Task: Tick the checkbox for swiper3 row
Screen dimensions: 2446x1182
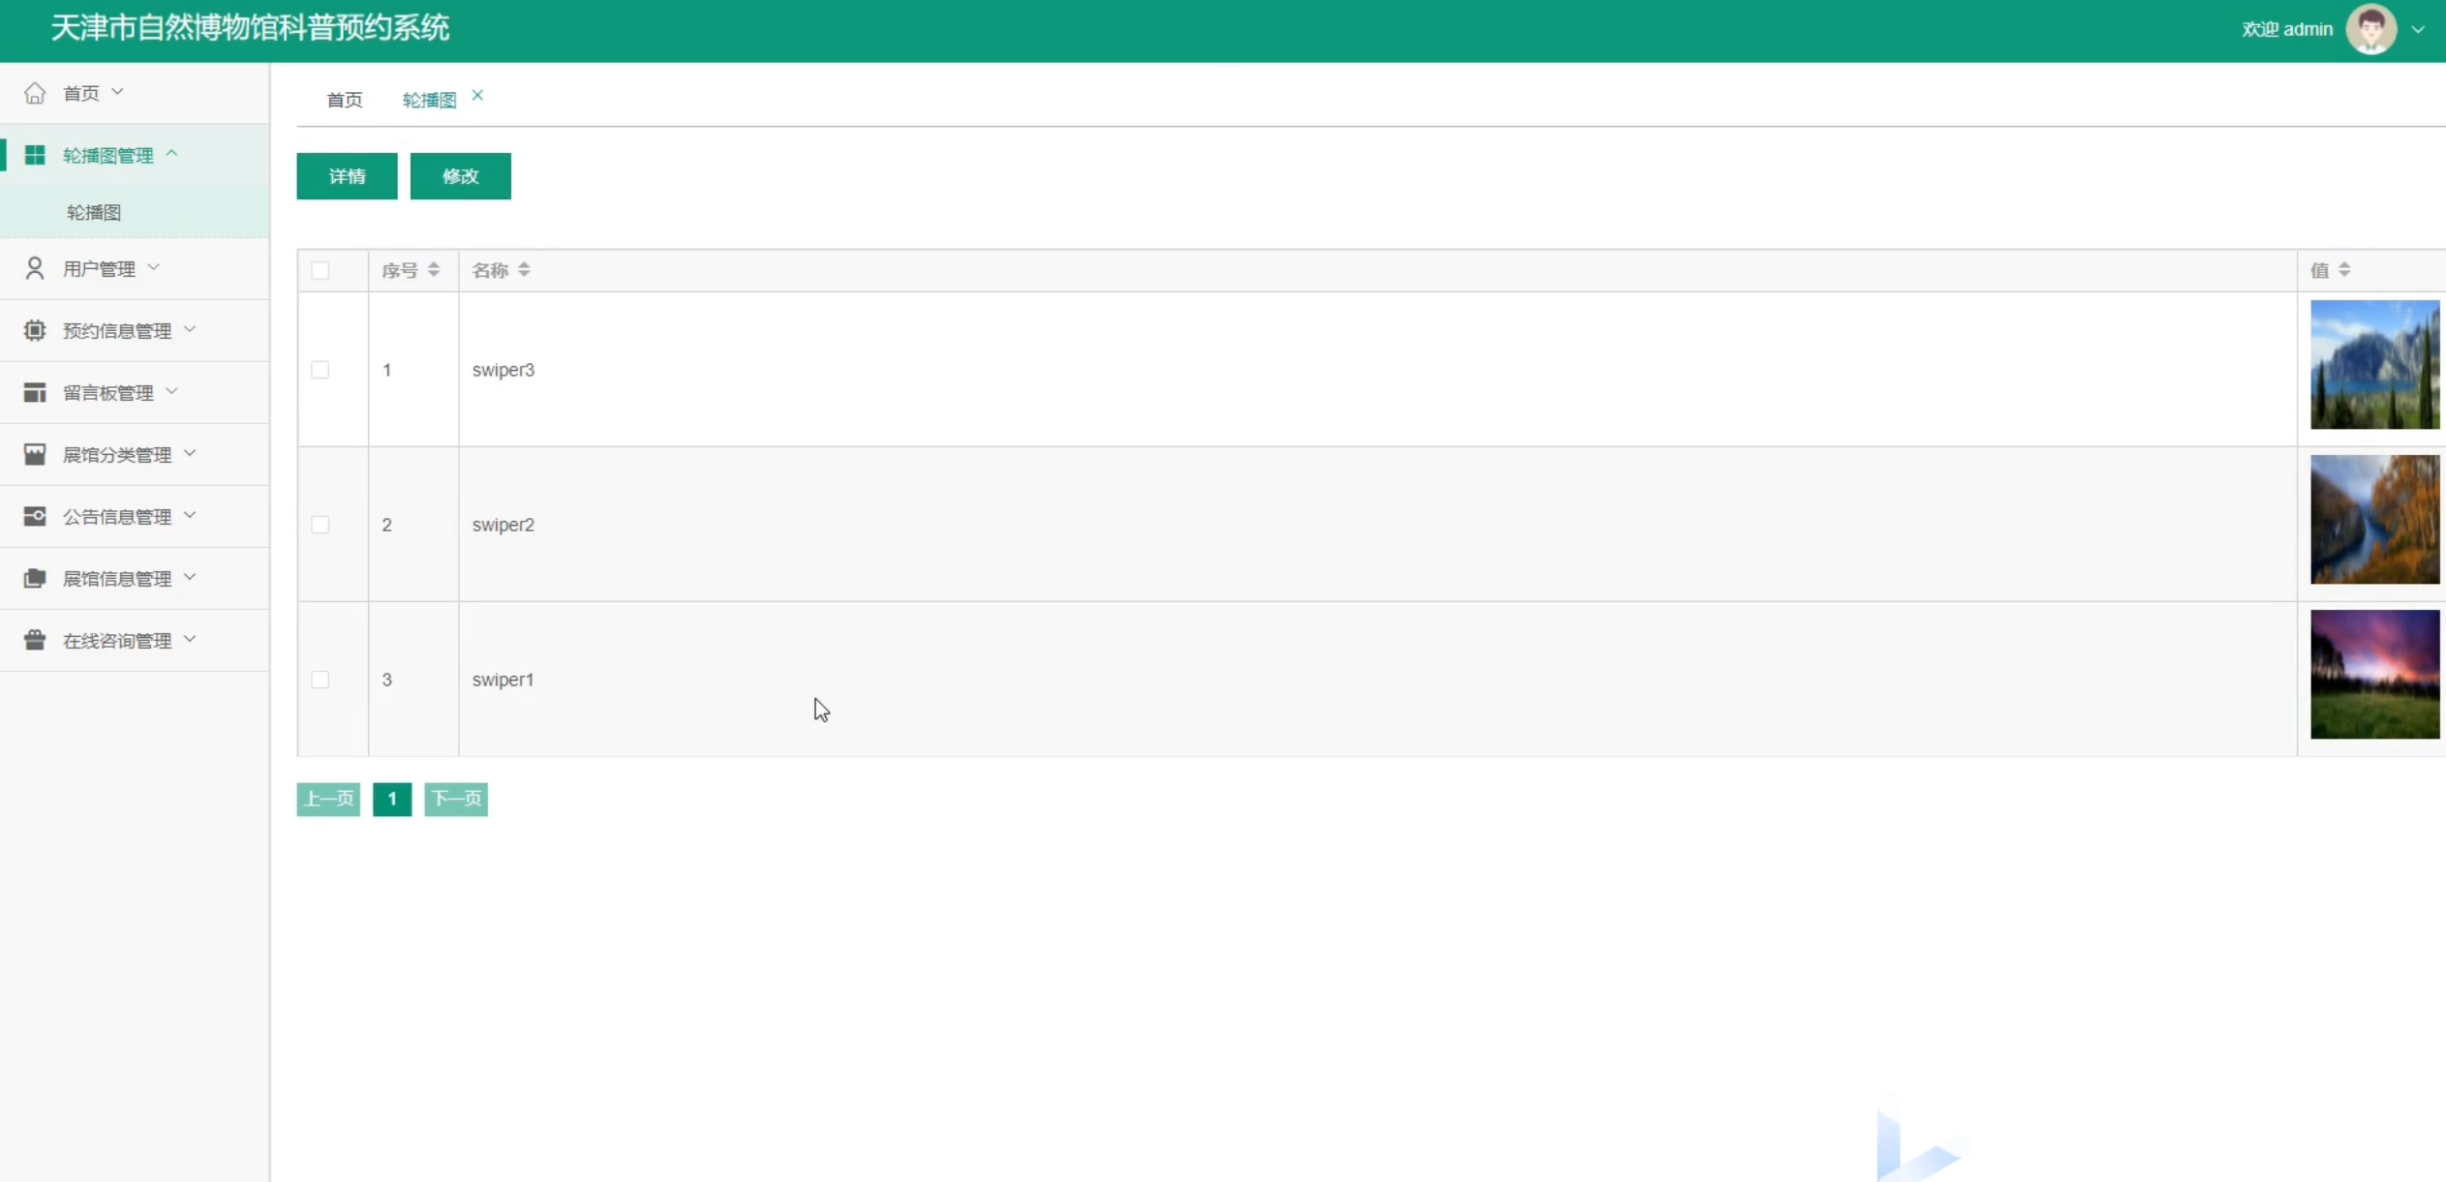Action: coord(321,370)
